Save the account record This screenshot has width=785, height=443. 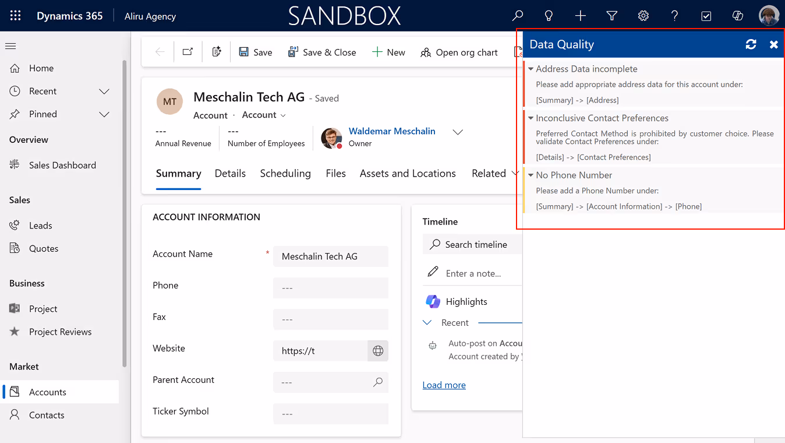coord(255,52)
